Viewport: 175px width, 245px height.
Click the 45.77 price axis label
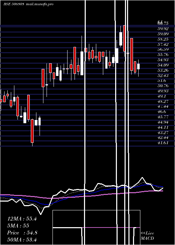(x=163, y=117)
